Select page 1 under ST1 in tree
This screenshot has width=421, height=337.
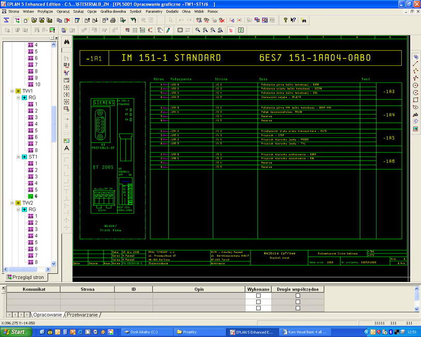[33, 163]
